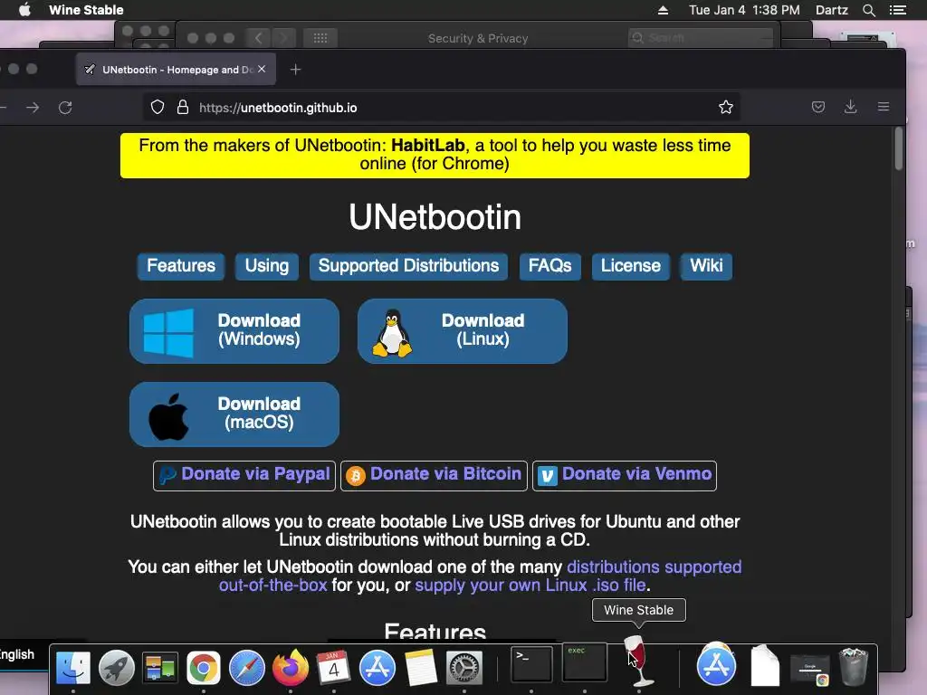The height and width of the screenshot is (695, 927).
Task: Open minimized Chrome window thumbnail in dock
Action: coord(810,669)
